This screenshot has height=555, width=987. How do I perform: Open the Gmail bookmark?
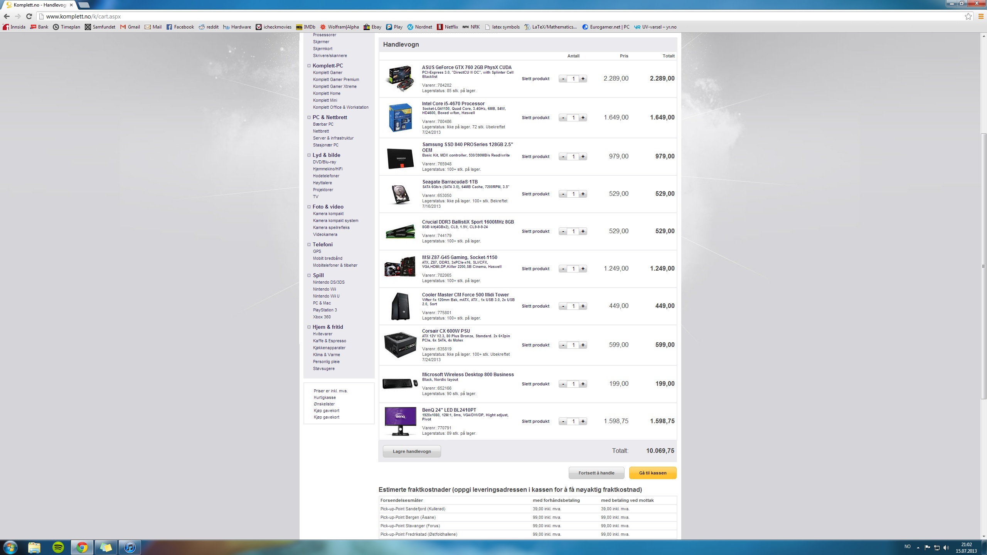[x=130, y=27]
